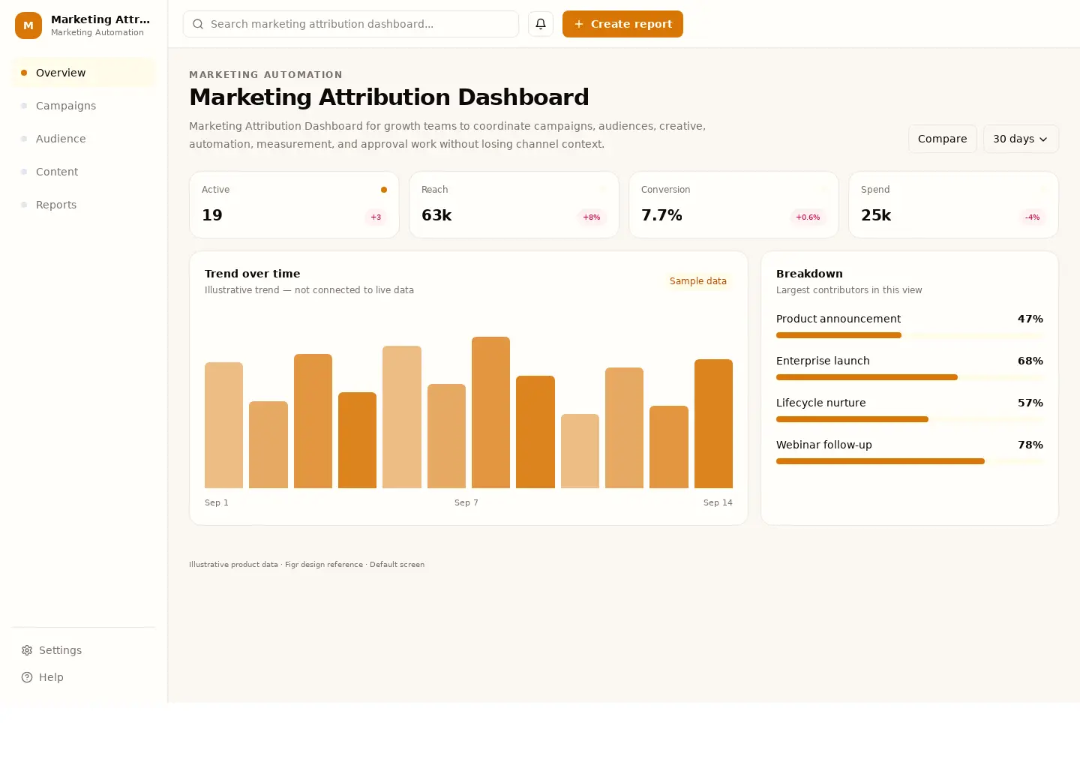The height and width of the screenshot is (768, 1080).
Task: Click the Create report button
Action: point(622,24)
